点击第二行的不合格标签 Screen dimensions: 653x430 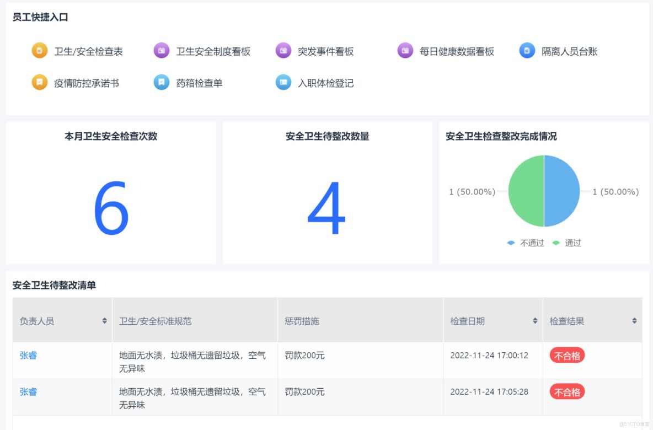pos(566,392)
